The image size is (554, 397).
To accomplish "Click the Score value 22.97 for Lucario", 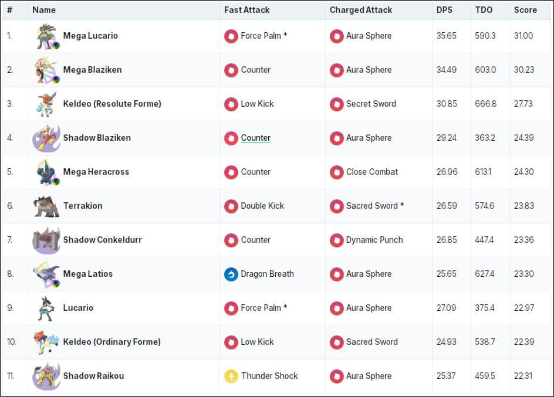I will click(x=523, y=308).
